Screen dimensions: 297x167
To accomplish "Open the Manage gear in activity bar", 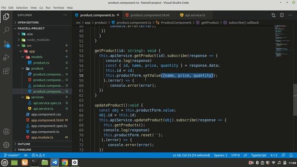I will [6, 145].
